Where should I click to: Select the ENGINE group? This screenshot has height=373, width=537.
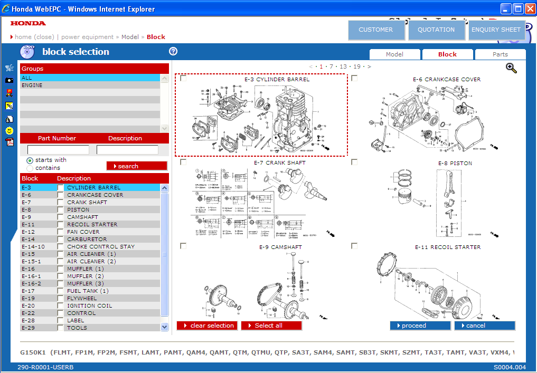(x=90, y=85)
